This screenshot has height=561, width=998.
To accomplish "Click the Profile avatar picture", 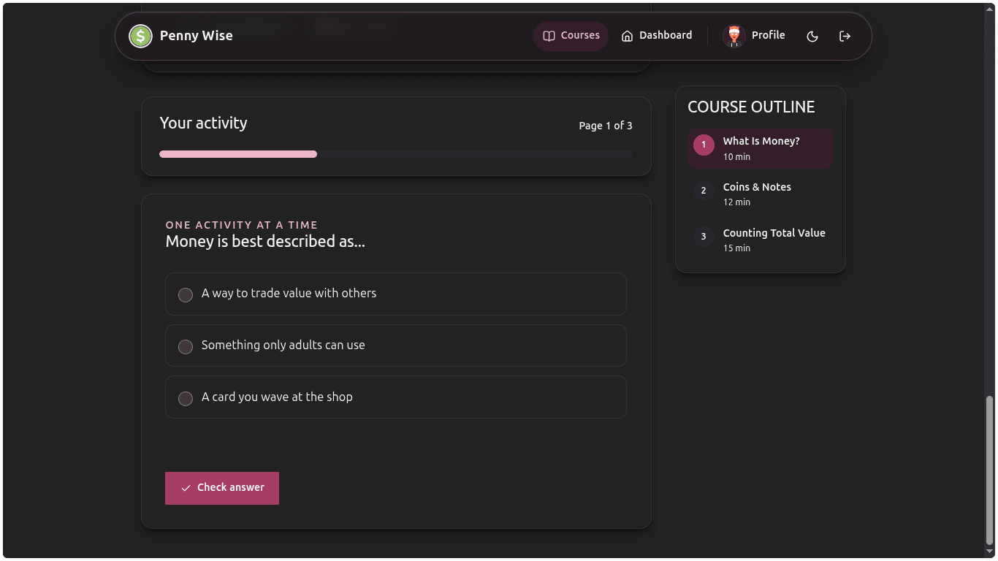I will coord(734,36).
